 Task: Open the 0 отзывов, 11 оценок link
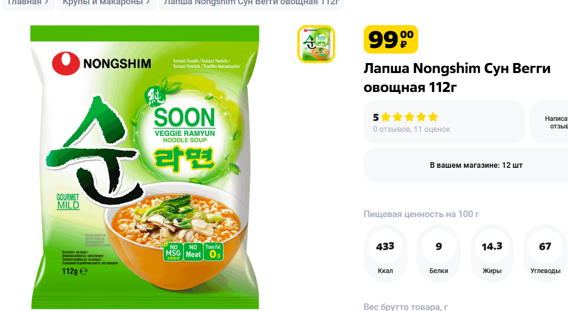click(412, 129)
